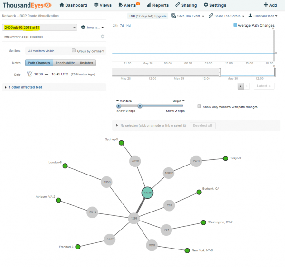The height and width of the screenshot is (267, 285).
Task: Step to previous time interval
Action: click(241, 86)
